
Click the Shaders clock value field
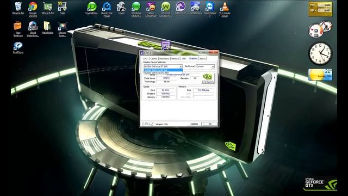pos(165,94)
